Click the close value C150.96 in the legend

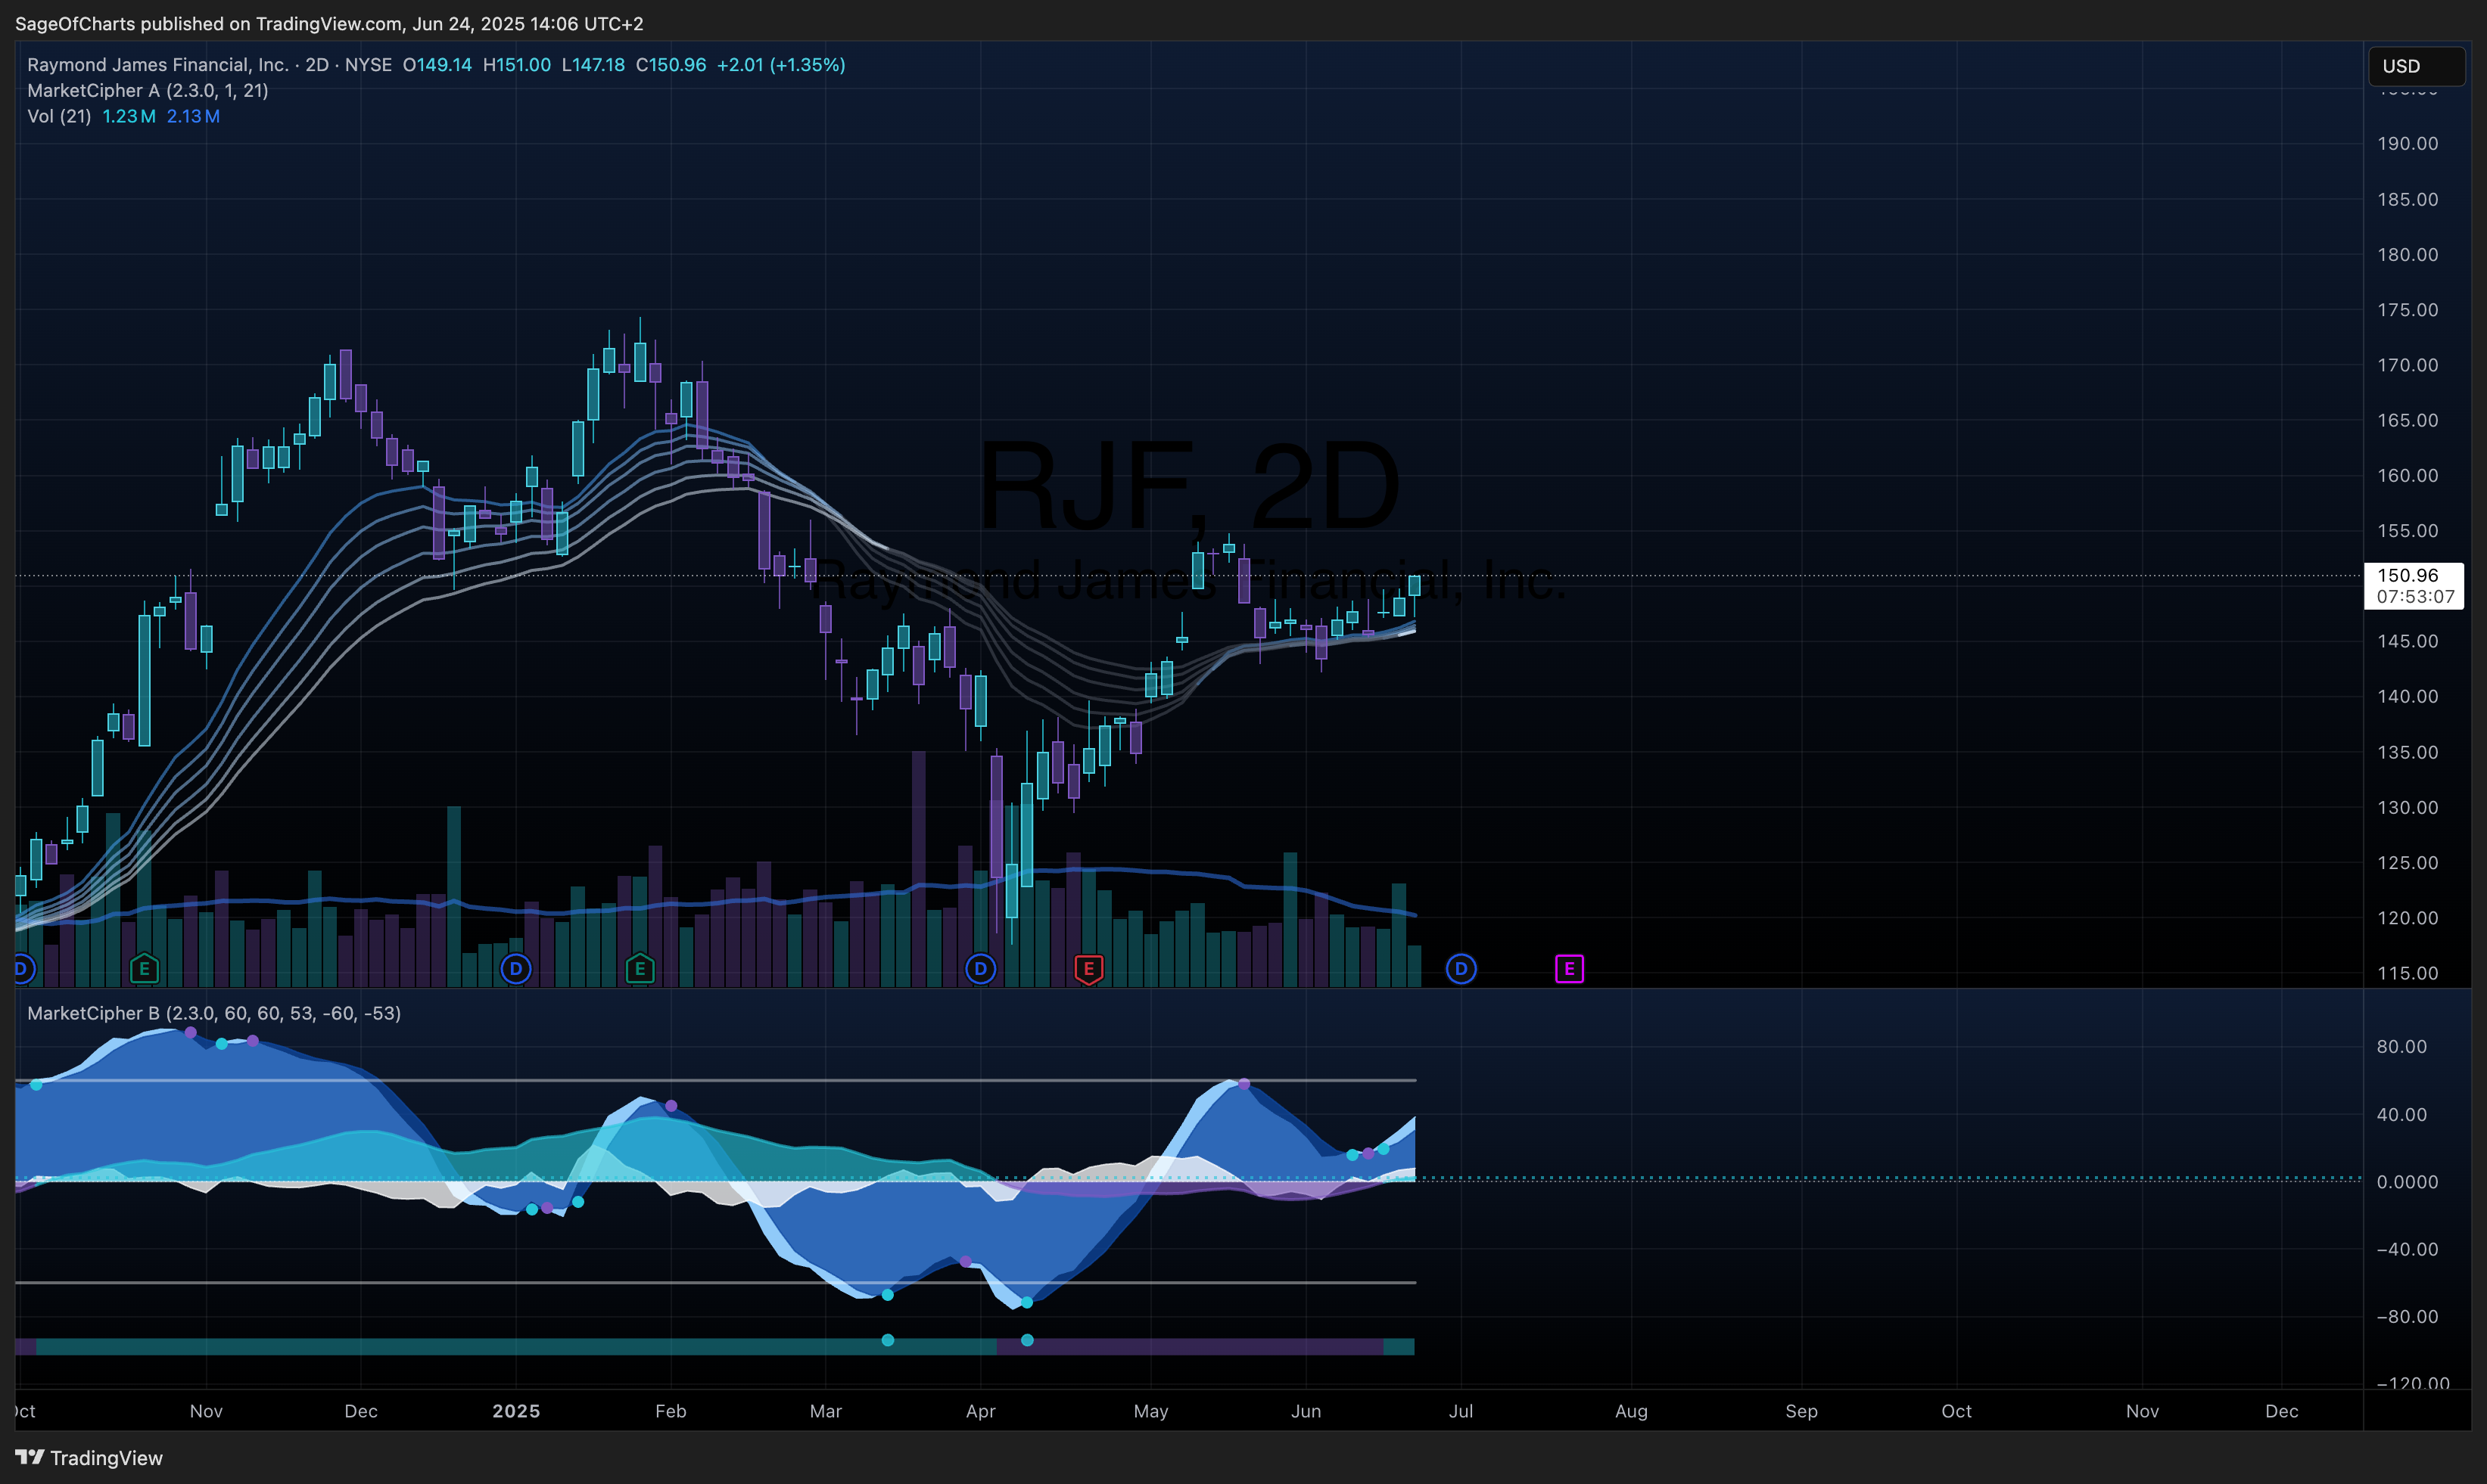point(671,65)
